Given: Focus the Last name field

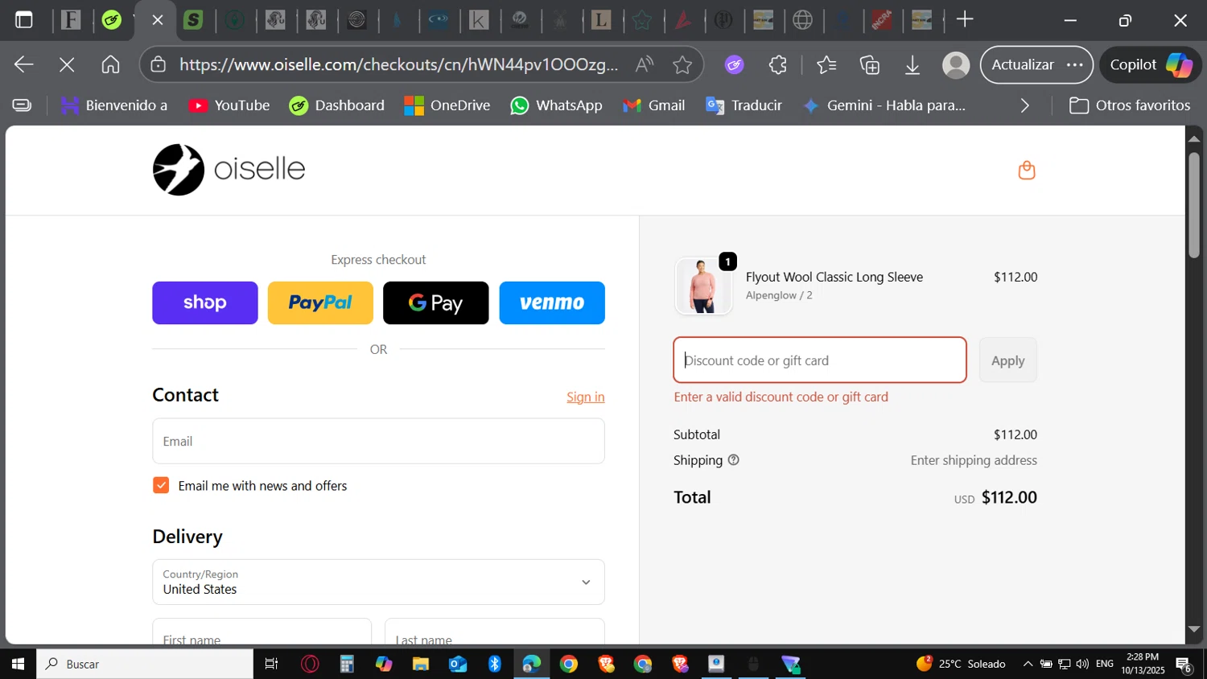Looking at the screenshot, I should [x=495, y=632].
